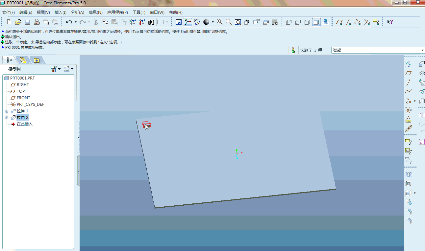Create a datum axis from right toolbar
Image resolution: width=425 pixels, height=251 pixels.
coord(408,82)
